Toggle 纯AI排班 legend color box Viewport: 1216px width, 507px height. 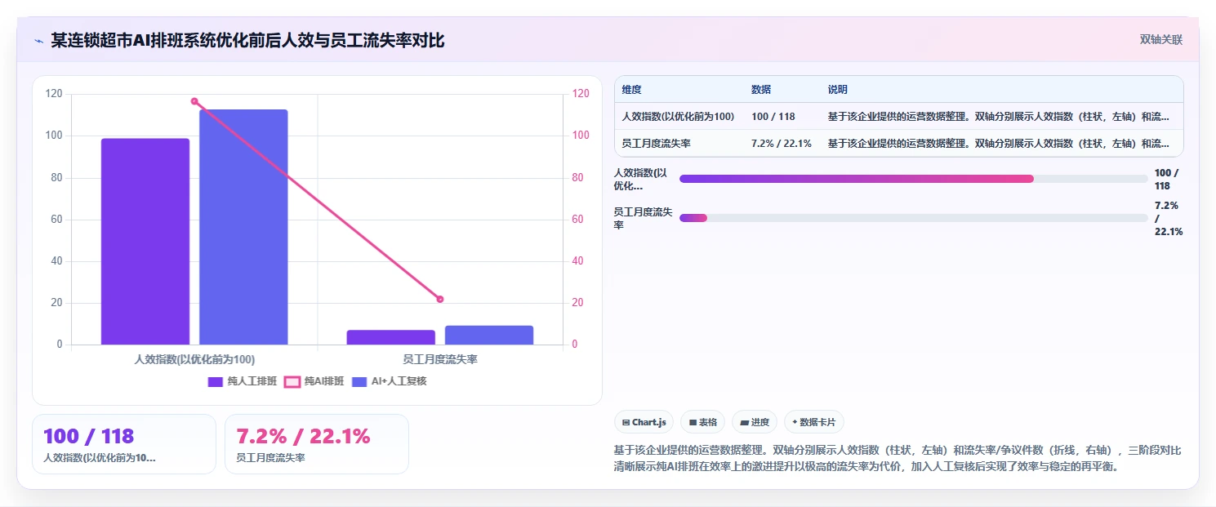coord(292,381)
